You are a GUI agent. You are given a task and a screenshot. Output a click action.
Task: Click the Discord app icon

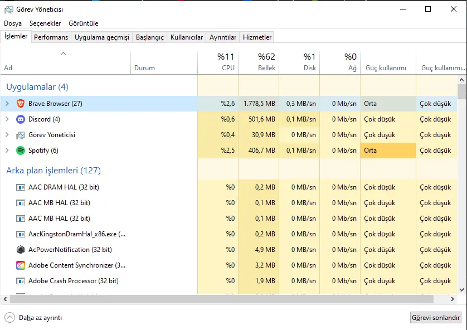(x=21, y=119)
